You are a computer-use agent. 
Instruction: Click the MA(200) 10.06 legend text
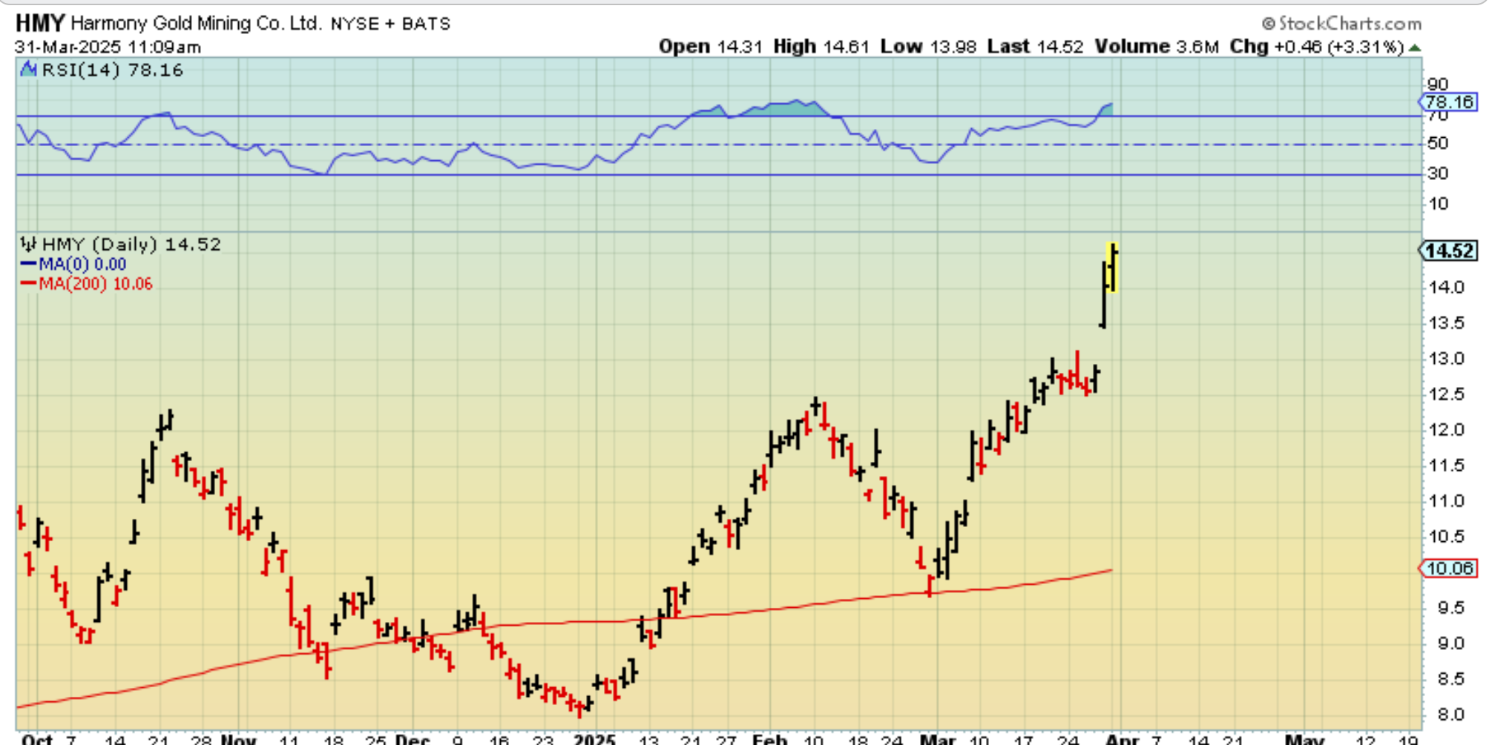(96, 283)
